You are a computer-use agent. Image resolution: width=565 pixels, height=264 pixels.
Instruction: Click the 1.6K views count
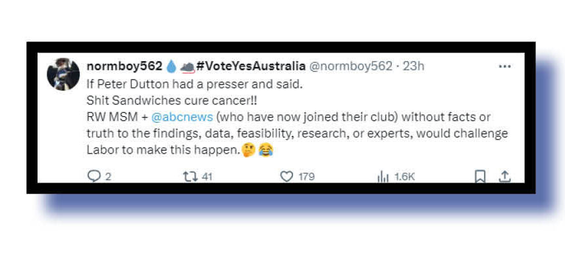[404, 177]
